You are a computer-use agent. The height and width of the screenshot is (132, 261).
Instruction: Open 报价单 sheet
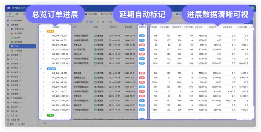coord(17,38)
